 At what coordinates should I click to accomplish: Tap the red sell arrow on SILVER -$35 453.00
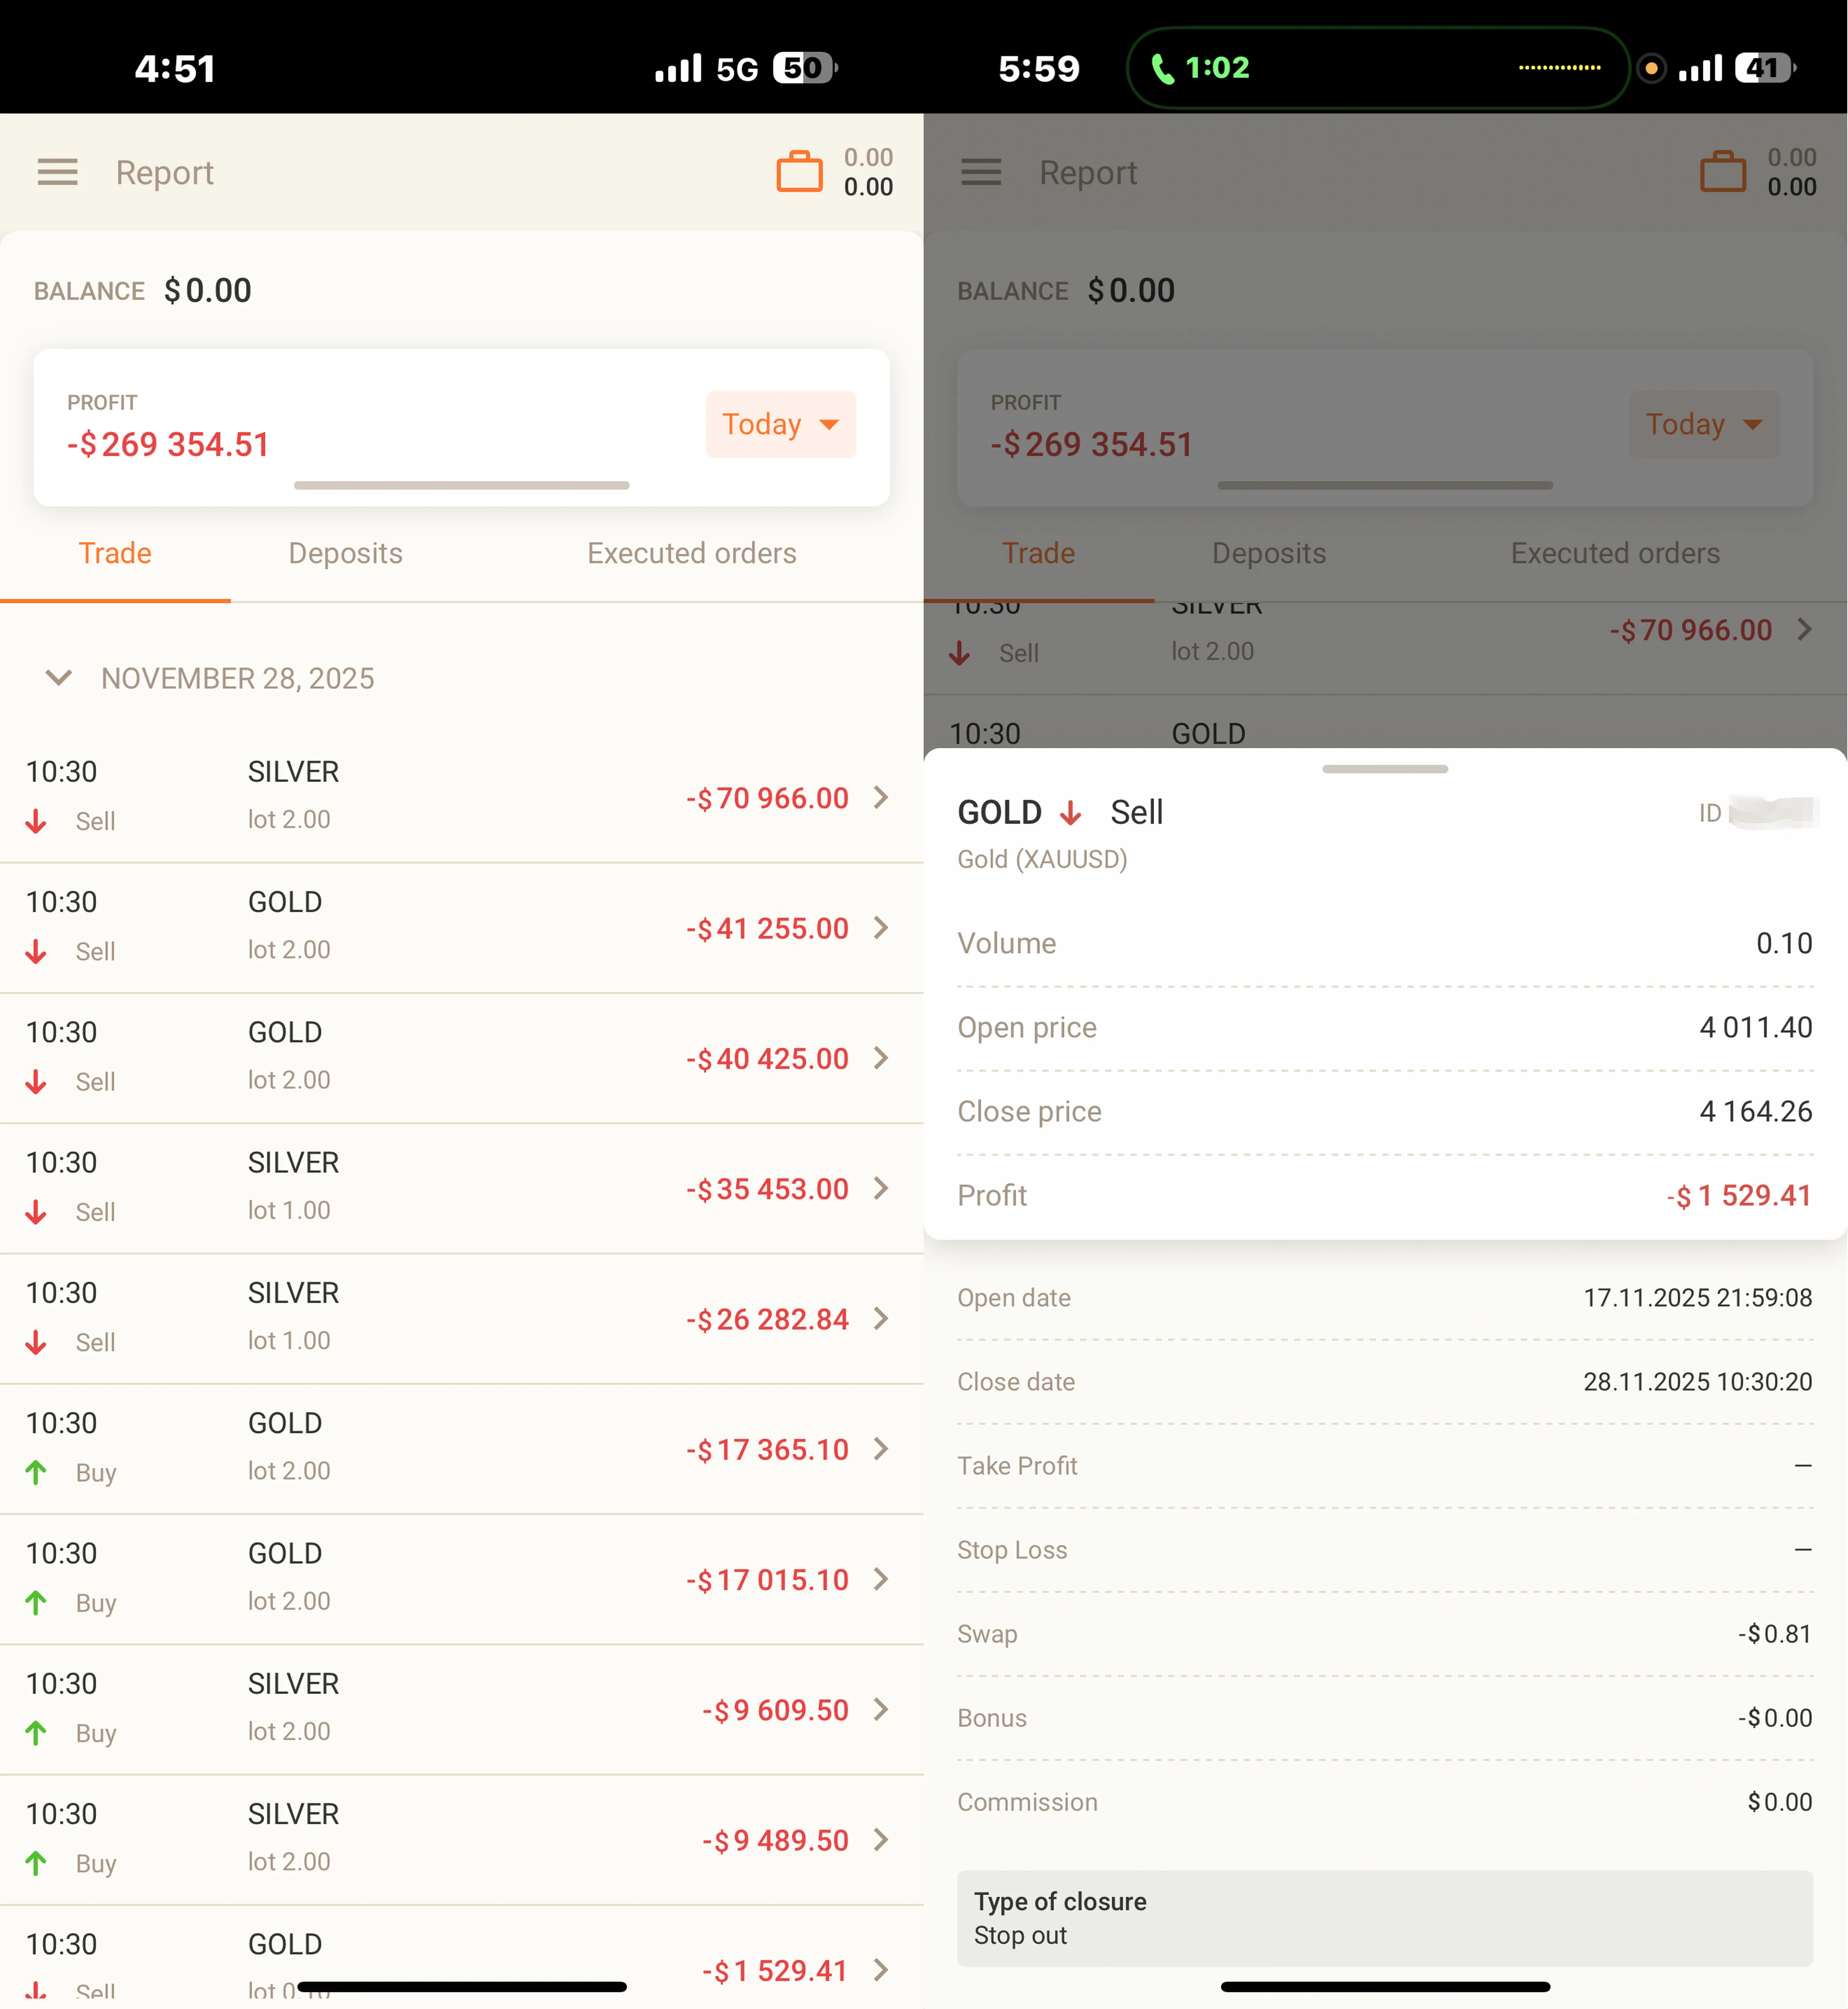tap(36, 1212)
